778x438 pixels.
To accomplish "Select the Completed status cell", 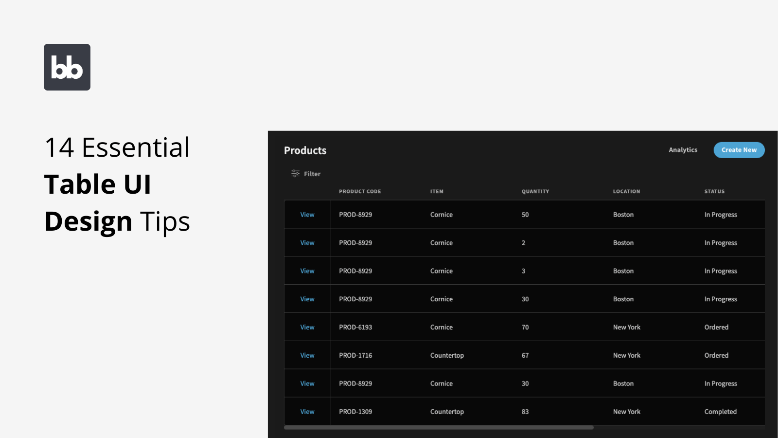I will pos(720,411).
